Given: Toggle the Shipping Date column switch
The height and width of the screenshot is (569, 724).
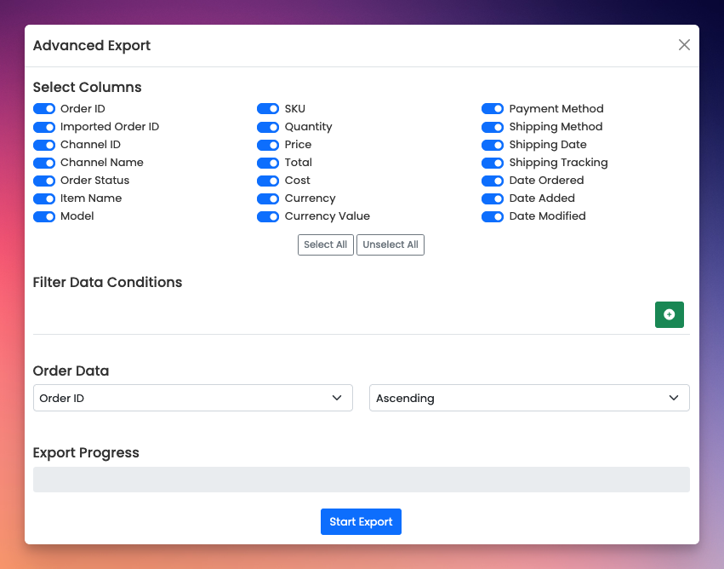Looking at the screenshot, I should click(493, 145).
